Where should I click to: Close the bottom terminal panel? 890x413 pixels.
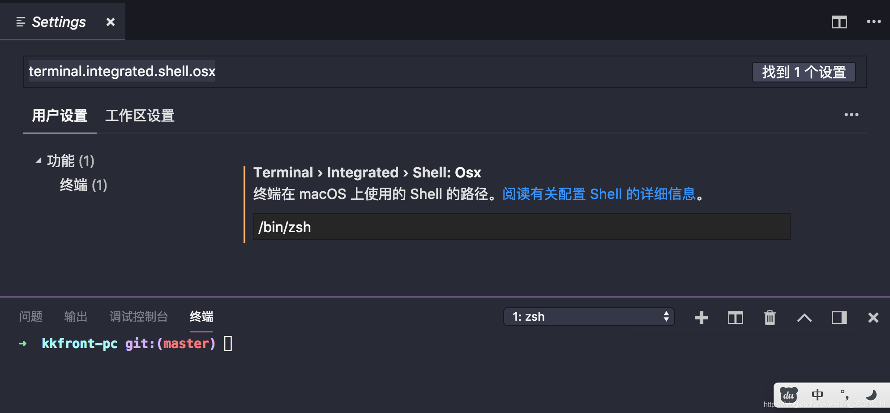pyautogui.click(x=873, y=318)
